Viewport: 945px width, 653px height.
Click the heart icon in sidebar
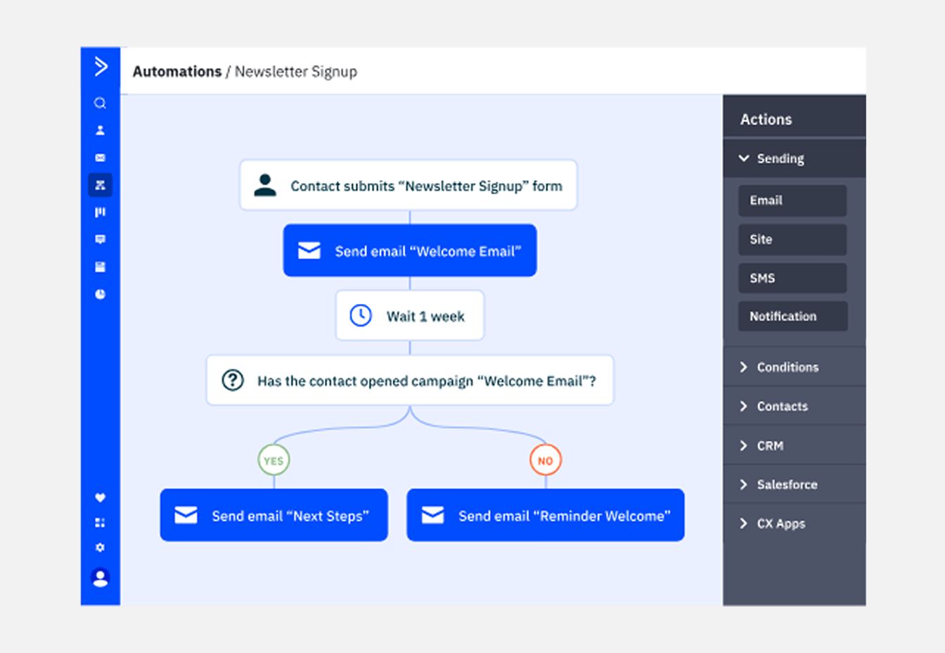[101, 497]
